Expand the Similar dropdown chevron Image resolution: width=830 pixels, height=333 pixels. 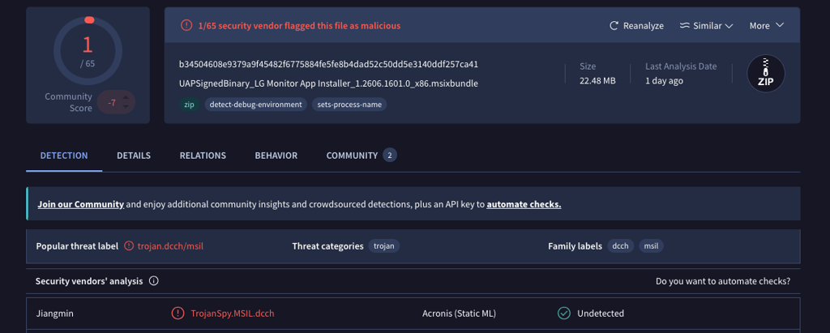tap(729, 25)
